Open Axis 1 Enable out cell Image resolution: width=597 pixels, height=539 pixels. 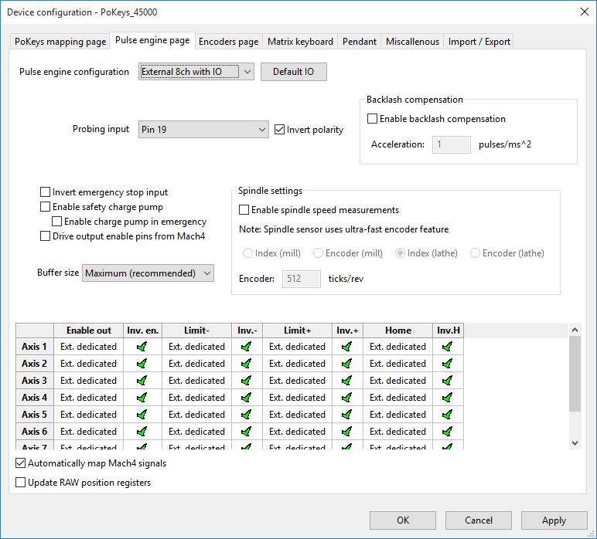click(x=89, y=347)
